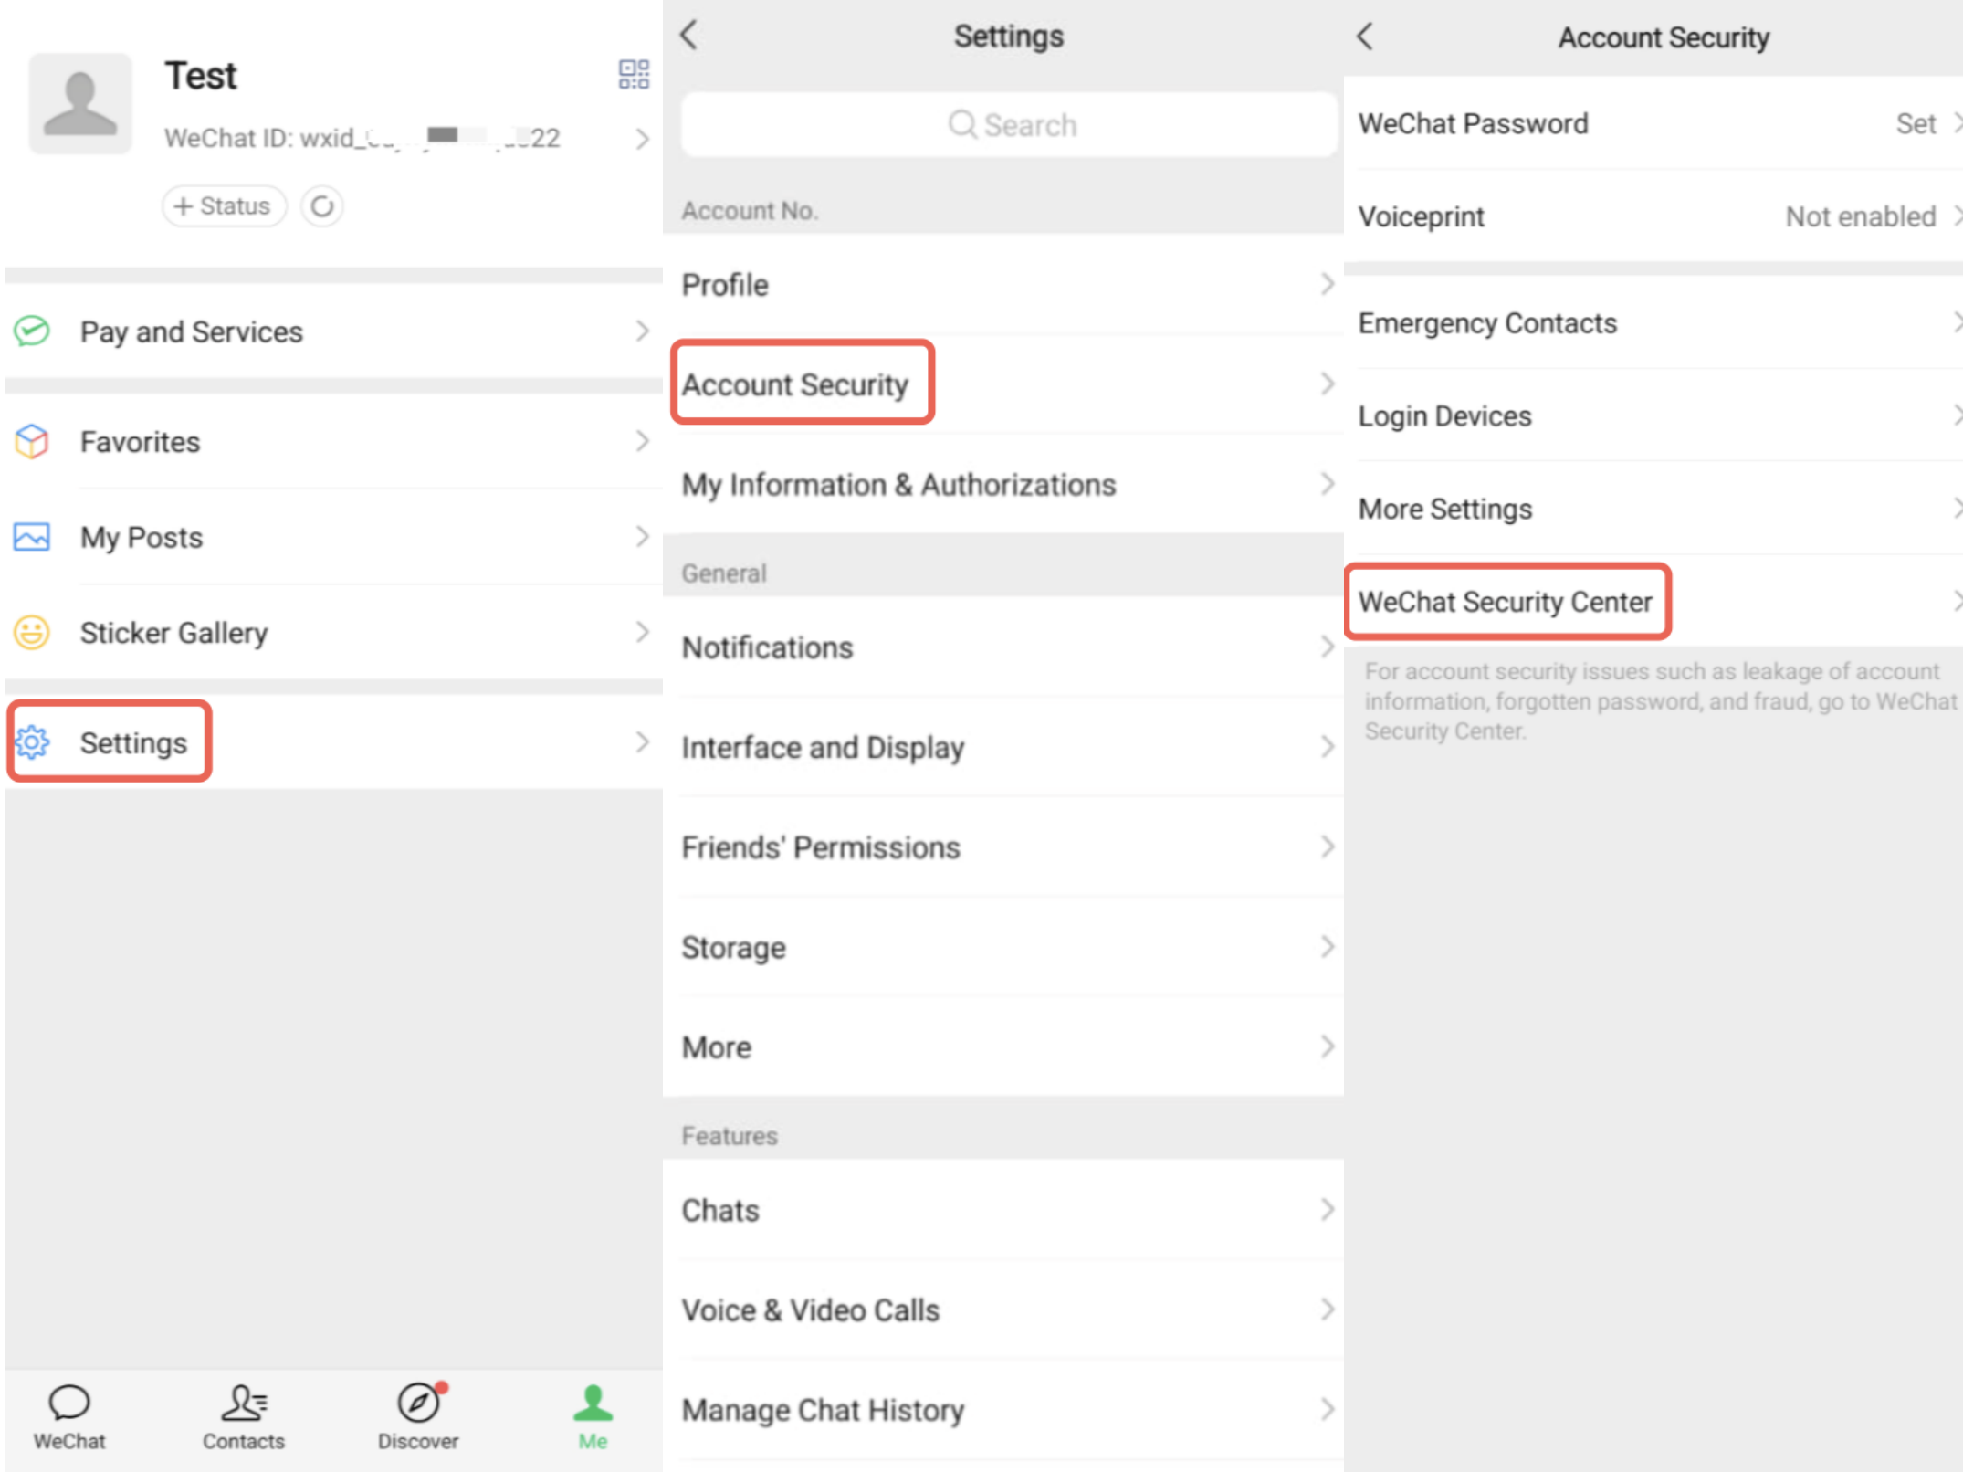Tap the Pay and Services green icon
The height and width of the screenshot is (1472, 1963).
coord(32,331)
